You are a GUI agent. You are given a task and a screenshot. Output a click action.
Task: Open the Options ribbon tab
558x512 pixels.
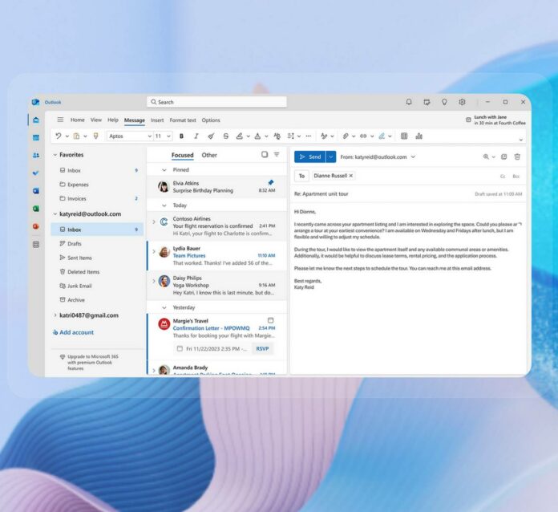pyautogui.click(x=211, y=120)
